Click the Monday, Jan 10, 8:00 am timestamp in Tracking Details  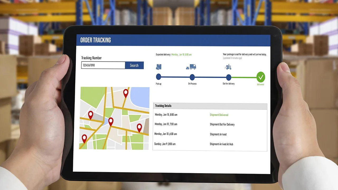tap(166, 115)
